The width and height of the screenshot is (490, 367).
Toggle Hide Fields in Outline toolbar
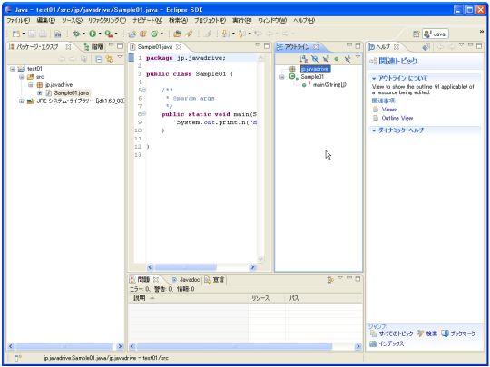pos(315,59)
